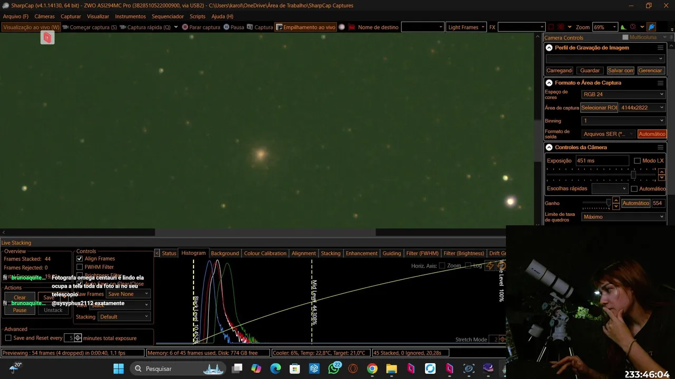The image size is (675, 379).
Task: Enable FWHM Filter checkbox
Action: point(80,267)
